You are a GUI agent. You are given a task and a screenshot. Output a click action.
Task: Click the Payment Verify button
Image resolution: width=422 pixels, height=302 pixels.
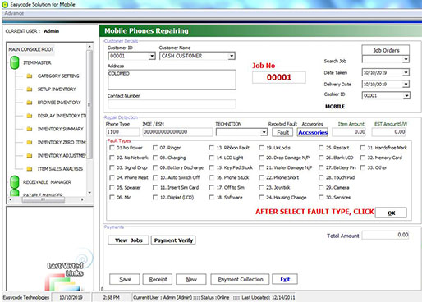(x=173, y=240)
